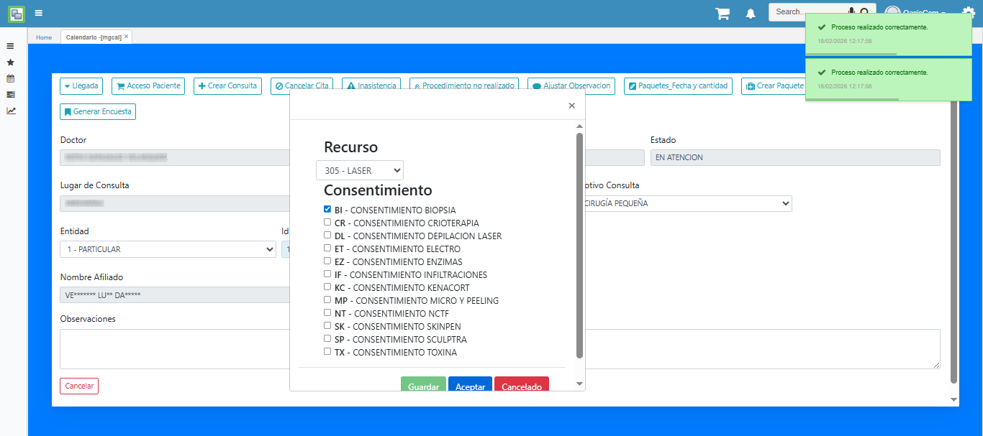
Task: Expand the Recurso 305 - LASER dropdown
Action: click(360, 171)
